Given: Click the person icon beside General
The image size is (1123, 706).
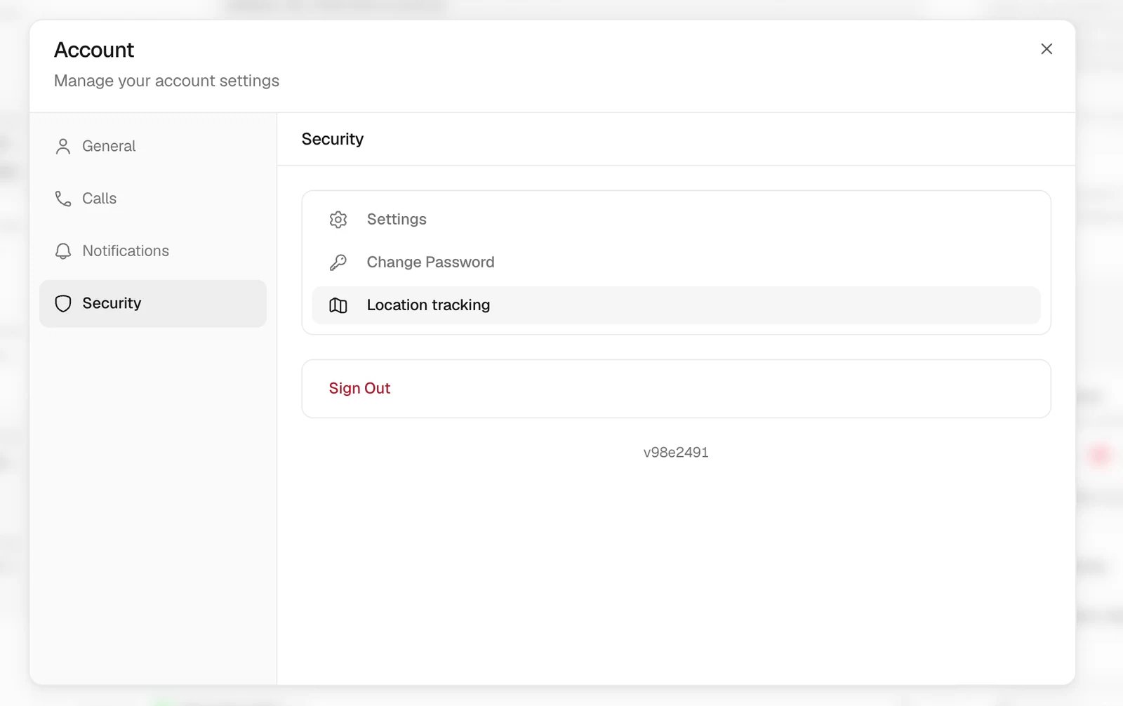Looking at the screenshot, I should point(63,146).
